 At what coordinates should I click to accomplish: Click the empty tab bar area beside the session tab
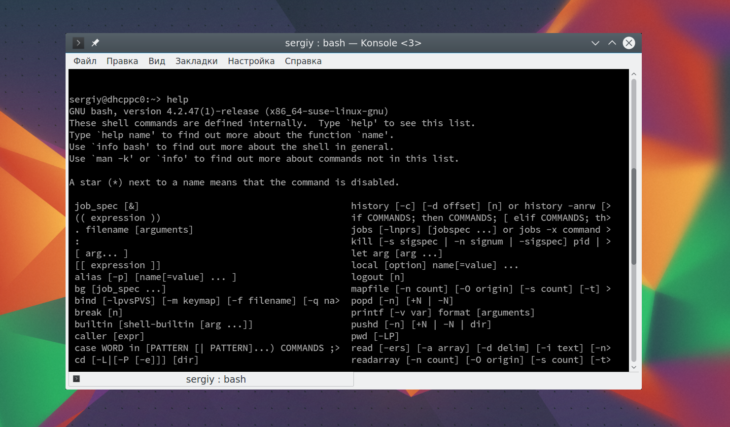click(x=497, y=380)
